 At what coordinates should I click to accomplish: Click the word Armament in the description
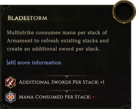click(20, 41)
